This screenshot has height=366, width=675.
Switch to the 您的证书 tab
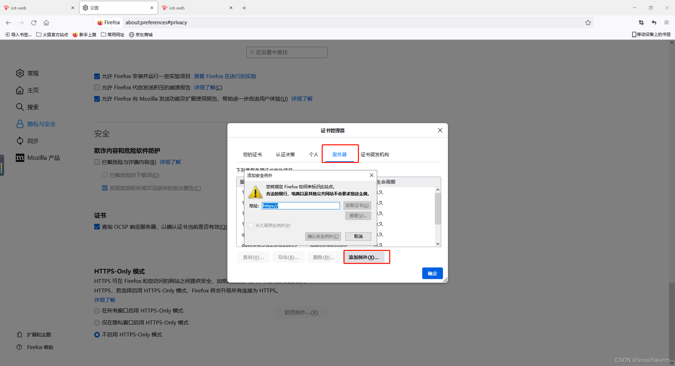(x=252, y=154)
